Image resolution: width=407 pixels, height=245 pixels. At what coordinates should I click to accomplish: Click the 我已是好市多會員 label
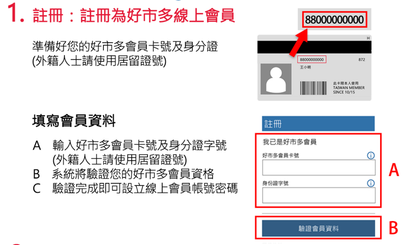(289, 142)
